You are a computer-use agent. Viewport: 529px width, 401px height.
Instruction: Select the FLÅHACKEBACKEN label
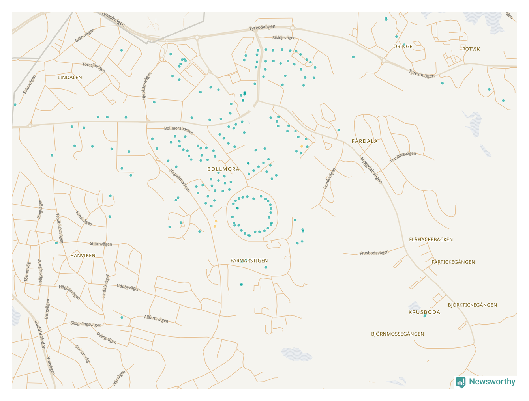coord(431,240)
